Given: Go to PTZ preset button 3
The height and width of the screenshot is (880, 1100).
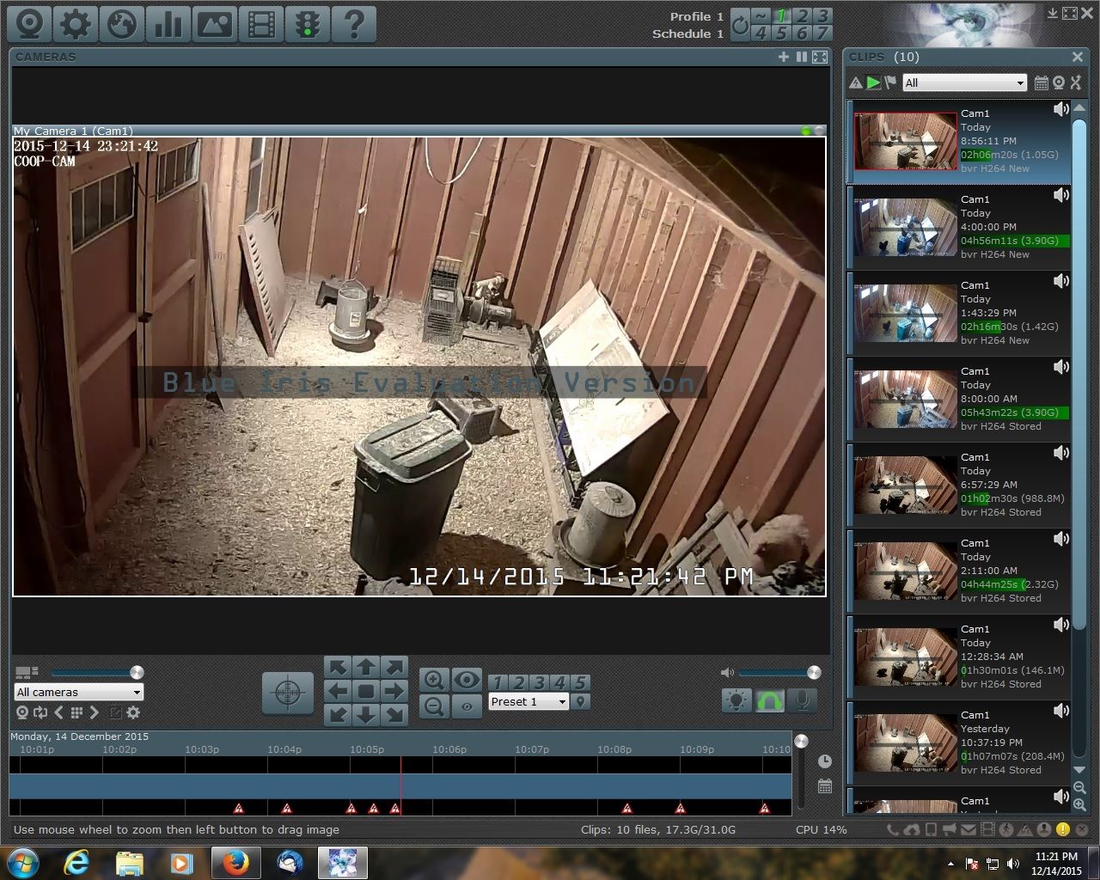Looking at the screenshot, I should coord(540,683).
